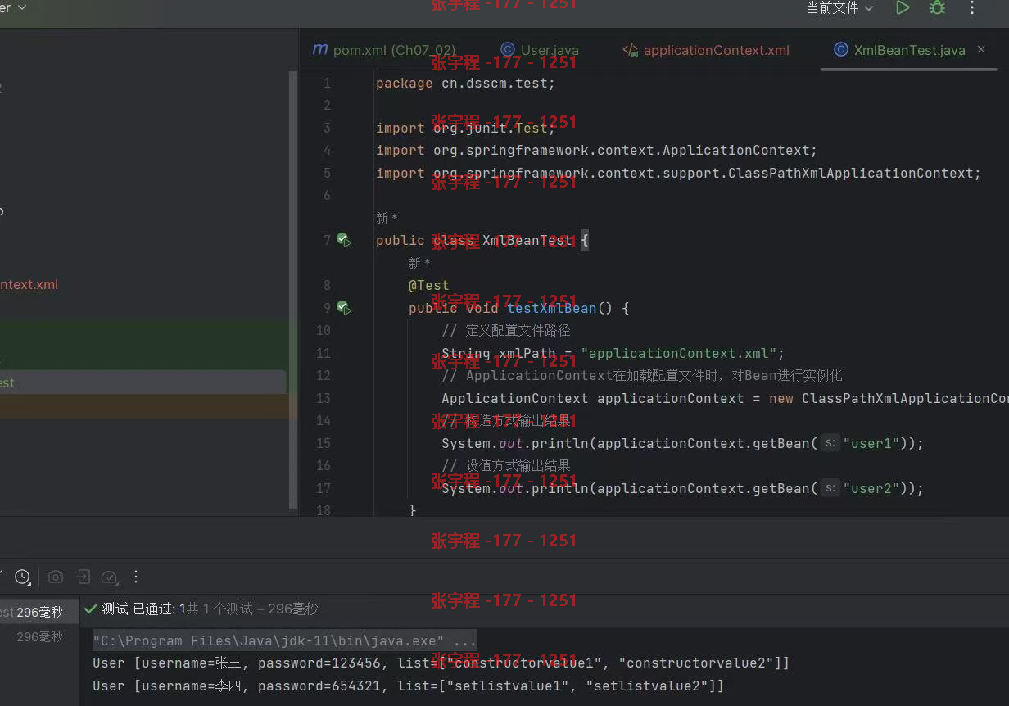1009x706 pixels.
Task: Click the s: parameter hint on line 15
Action: tap(830, 443)
